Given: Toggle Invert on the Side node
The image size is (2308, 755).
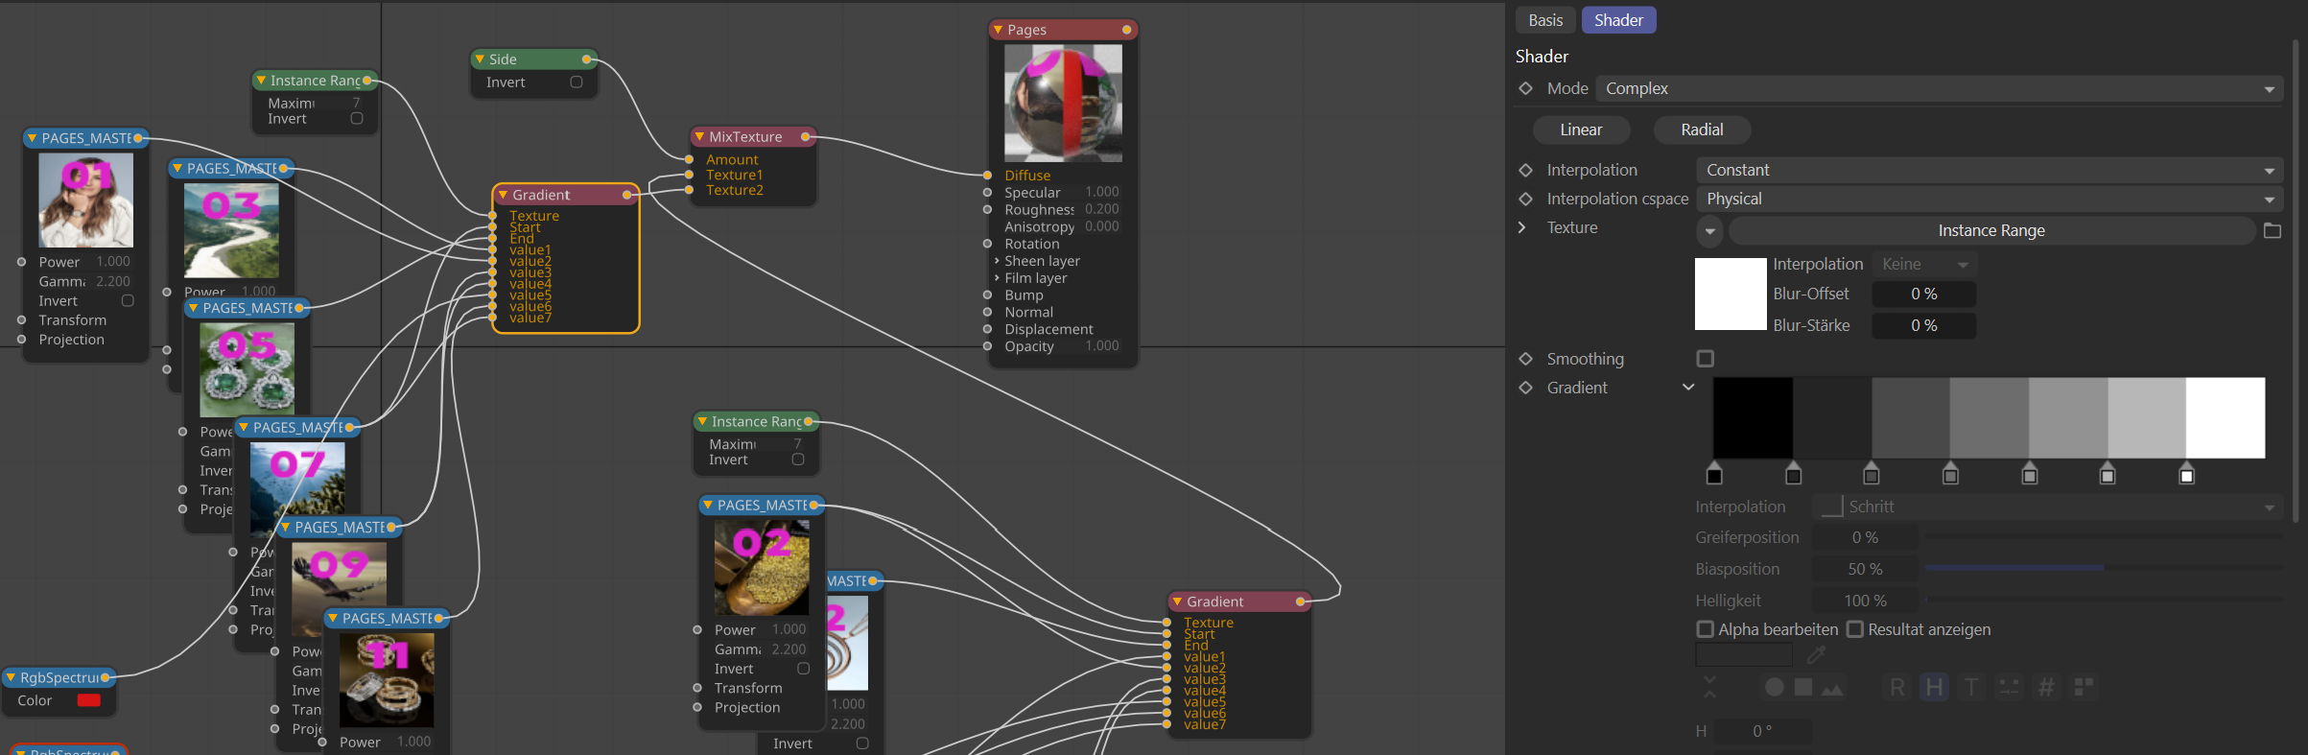Looking at the screenshot, I should coord(577,83).
